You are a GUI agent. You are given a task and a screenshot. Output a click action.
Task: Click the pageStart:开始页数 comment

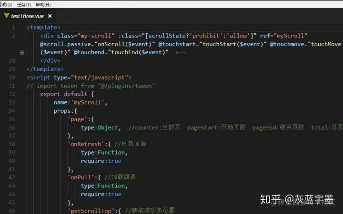[x=216, y=127]
